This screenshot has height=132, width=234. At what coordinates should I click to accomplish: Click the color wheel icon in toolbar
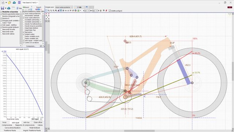(x=76, y=11)
